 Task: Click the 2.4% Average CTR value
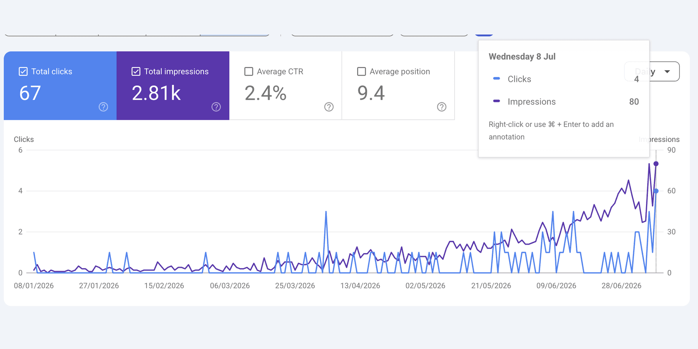click(x=266, y=93)
